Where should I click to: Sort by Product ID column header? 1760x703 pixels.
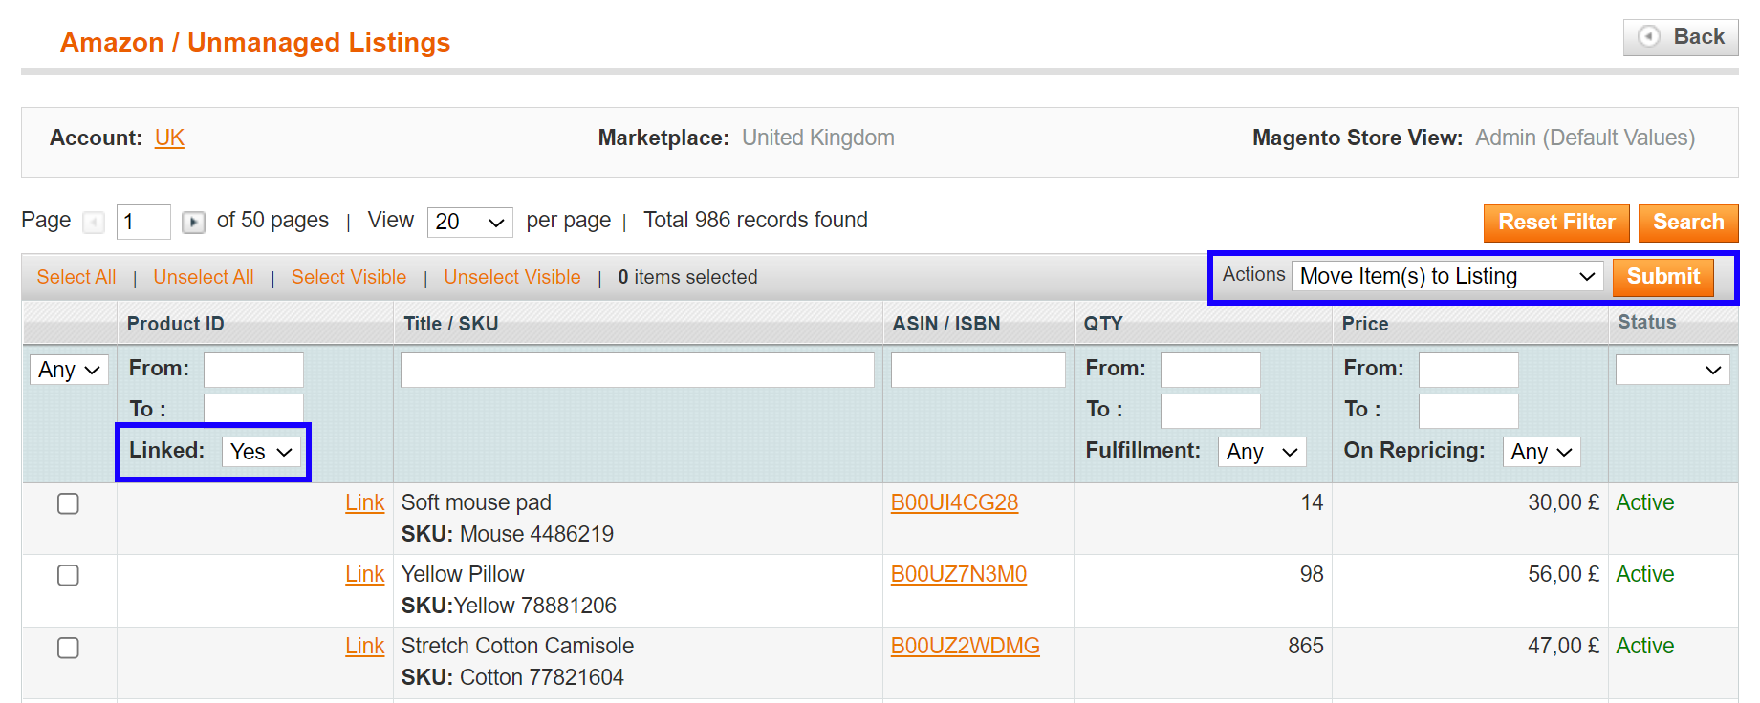click(175, 324)
